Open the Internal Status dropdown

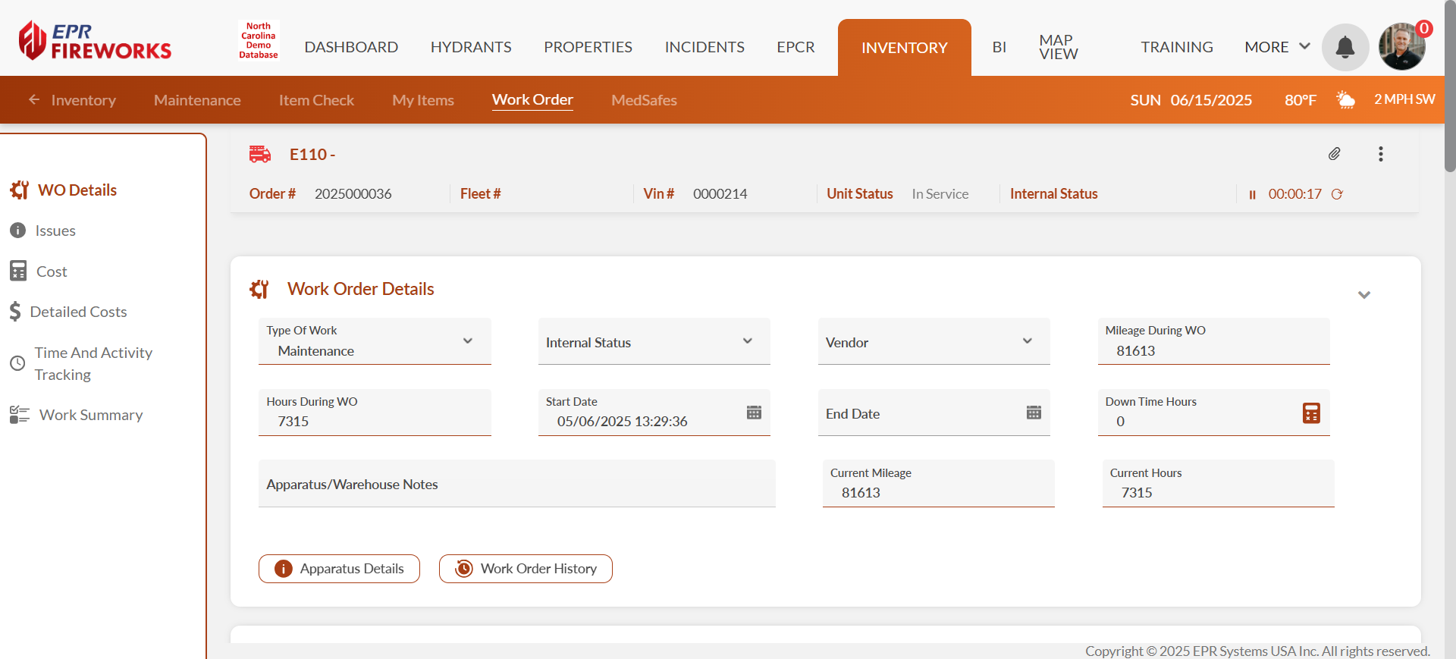pyautogui.click(x=748, y=341)
